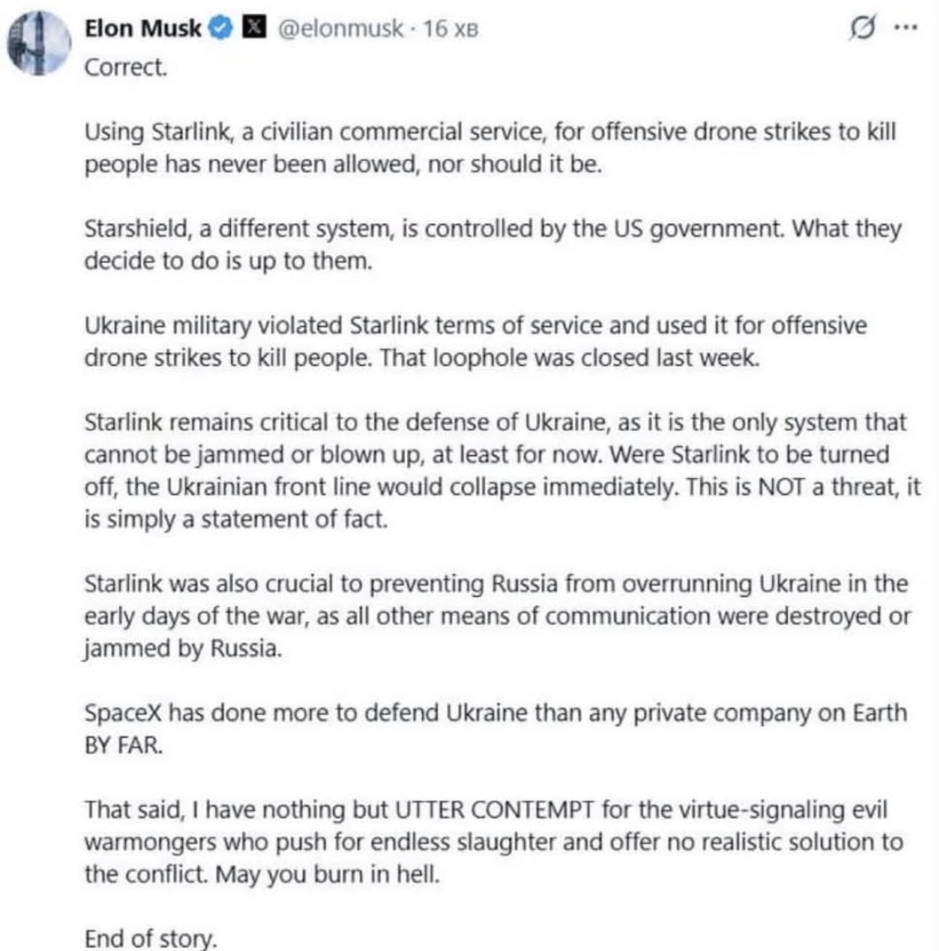The width and height of the screenshot is (939, 951).
Task: Click the 'Using Starlink, a civilian commercial service' paragraph
Action: 490,148
